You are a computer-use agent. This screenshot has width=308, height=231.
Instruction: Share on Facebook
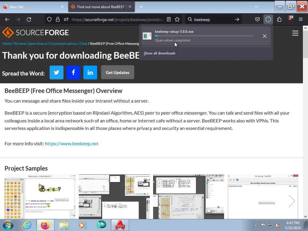point(73,72)
